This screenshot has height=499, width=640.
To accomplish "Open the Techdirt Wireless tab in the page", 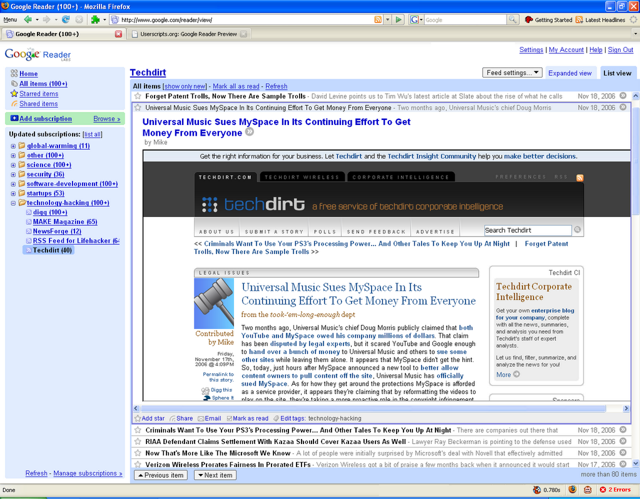I will 302,177.
